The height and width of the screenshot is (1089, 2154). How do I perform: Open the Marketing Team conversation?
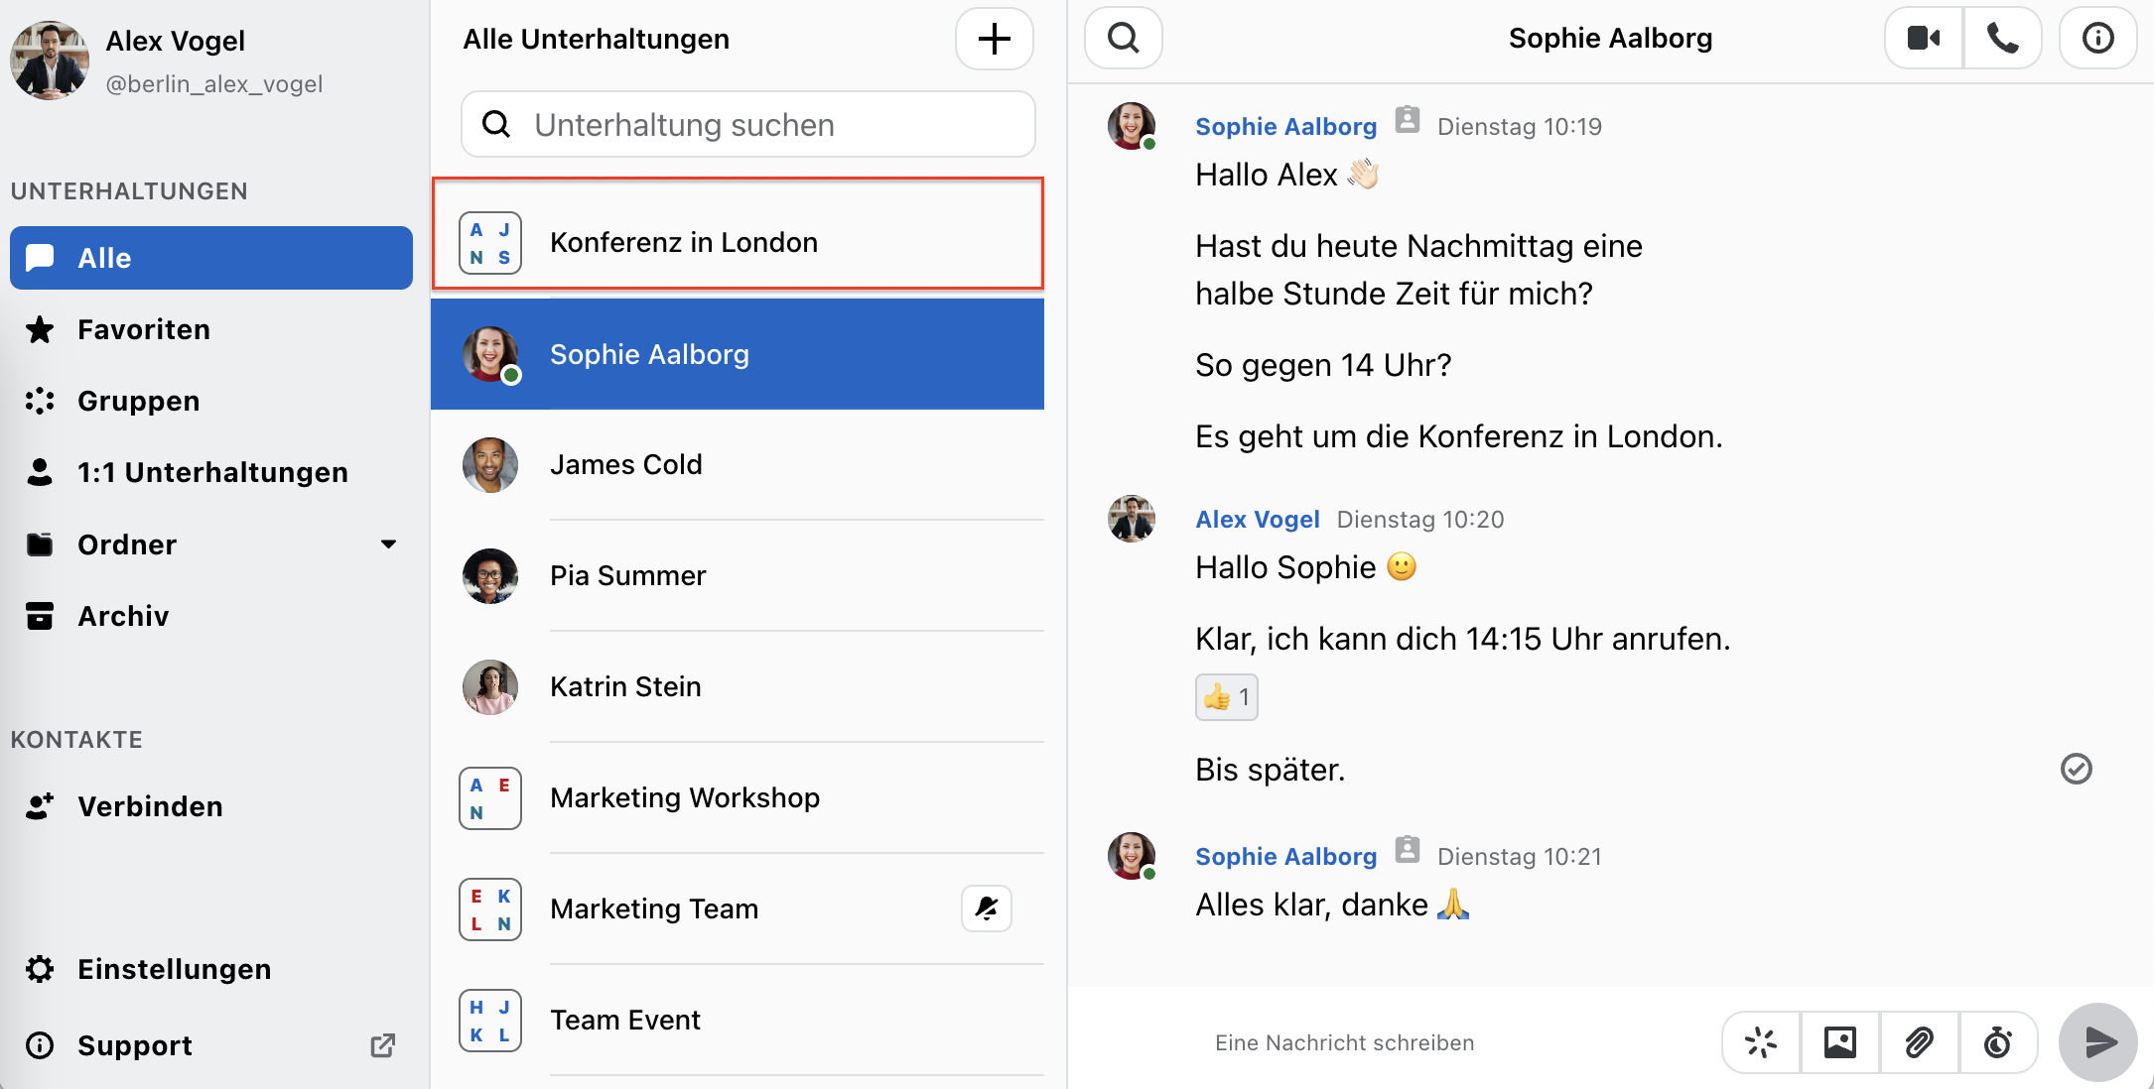[x=738, y=908]
